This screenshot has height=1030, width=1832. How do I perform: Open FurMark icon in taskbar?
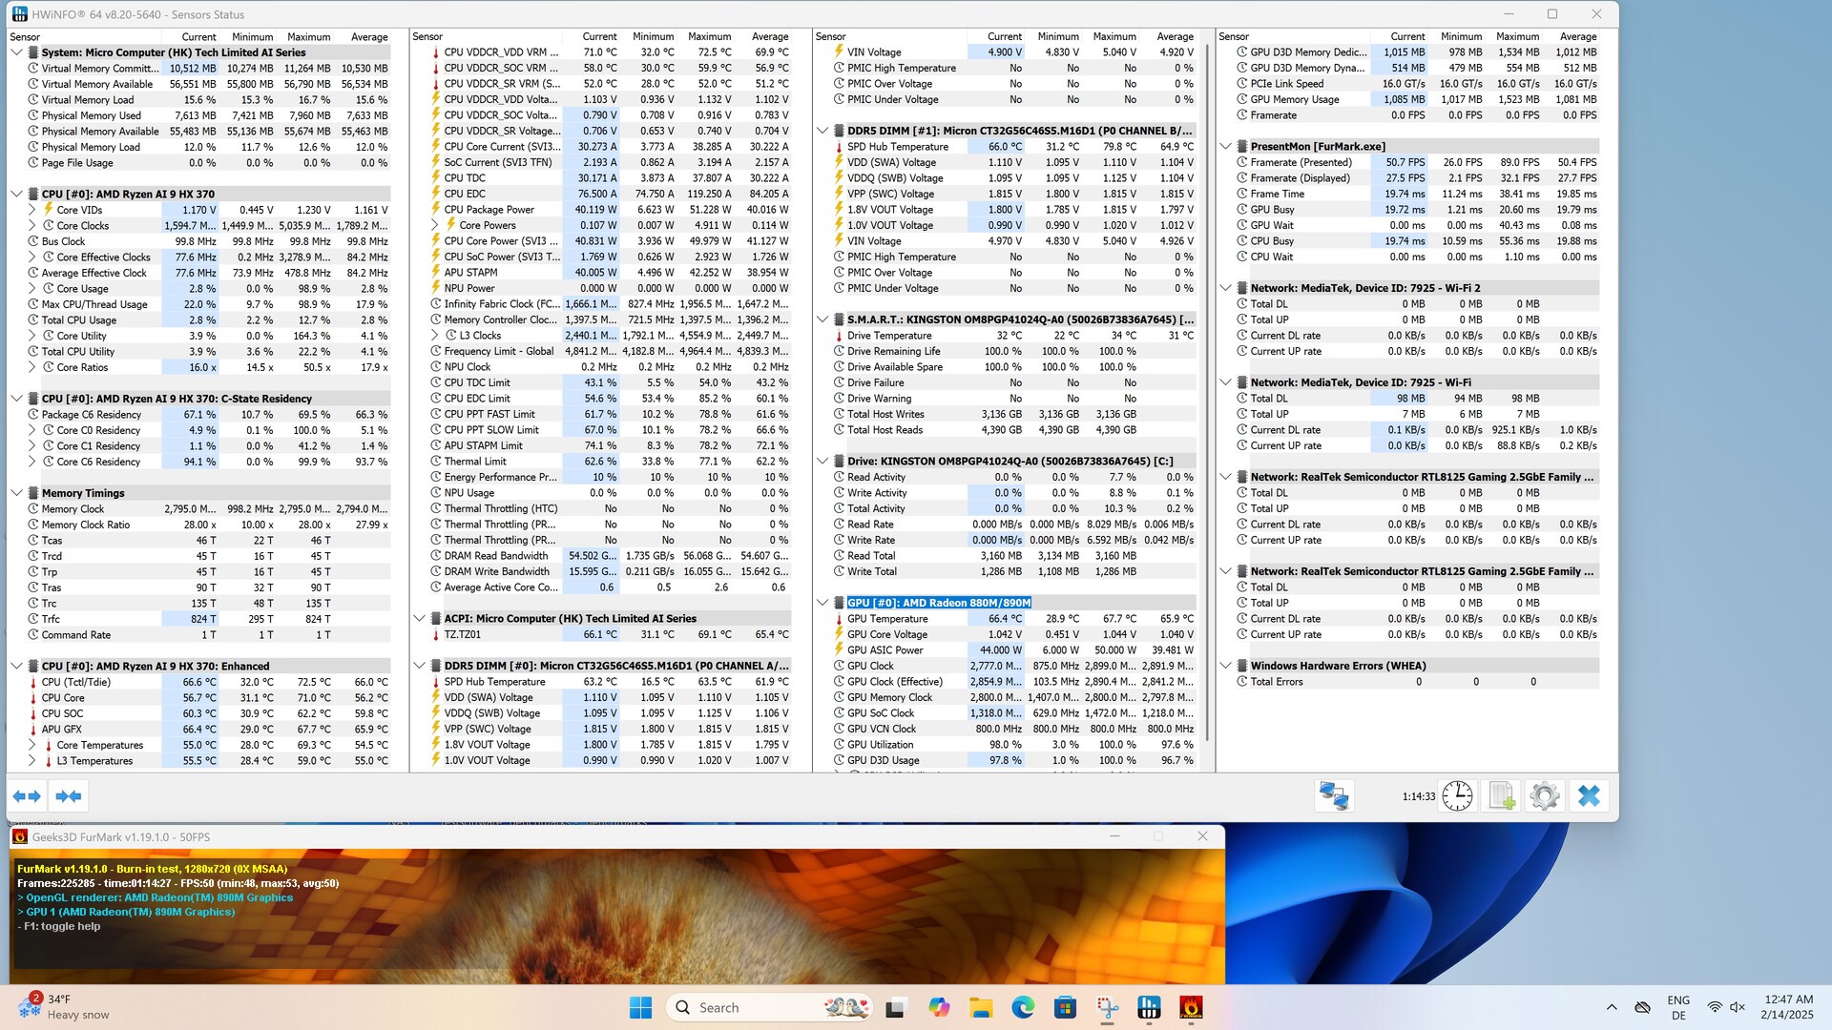(1190, 1007)
